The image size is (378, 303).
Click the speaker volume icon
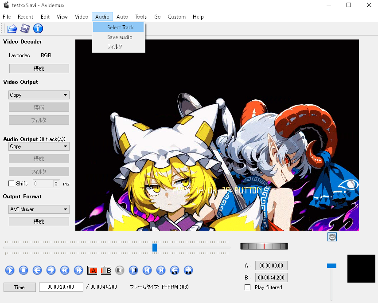coord(332,237)
